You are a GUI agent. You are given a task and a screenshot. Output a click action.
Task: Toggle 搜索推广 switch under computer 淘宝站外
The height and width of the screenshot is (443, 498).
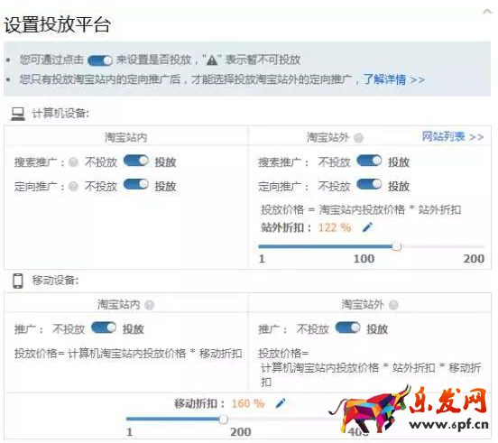(x=369, y=161)
